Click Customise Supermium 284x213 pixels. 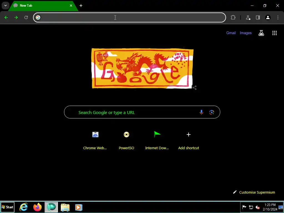254,192
